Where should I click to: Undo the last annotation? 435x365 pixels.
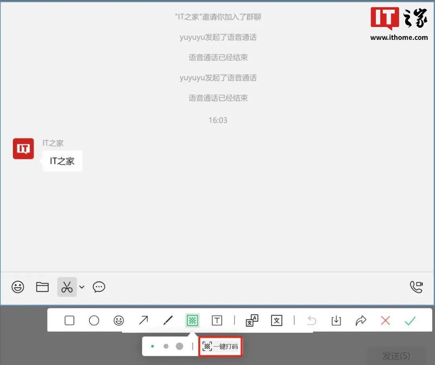312,320
